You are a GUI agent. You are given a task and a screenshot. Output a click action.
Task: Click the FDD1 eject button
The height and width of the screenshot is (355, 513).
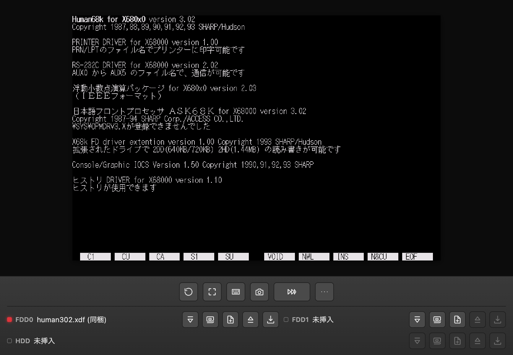(x=478, y=320)
